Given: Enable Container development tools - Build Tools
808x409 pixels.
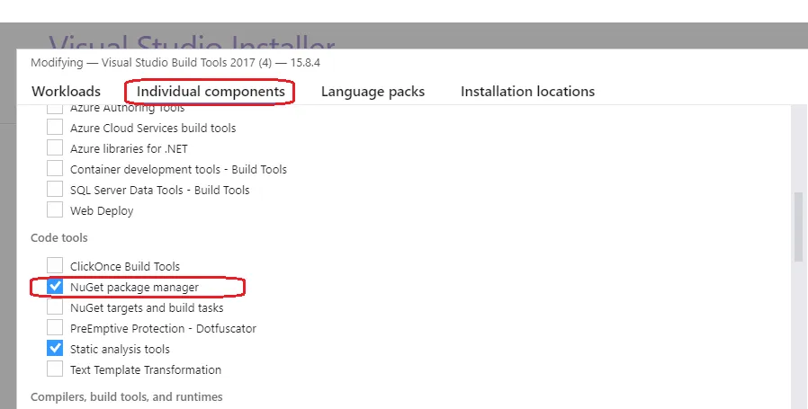Looking at the screenshot, I should 55,169.
